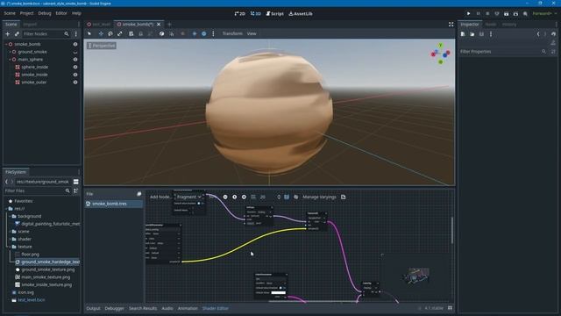Instantiate a child scene with the link icon
This screenshot has width=561, height=316.
pyautogui.click(x=17, y=33)
